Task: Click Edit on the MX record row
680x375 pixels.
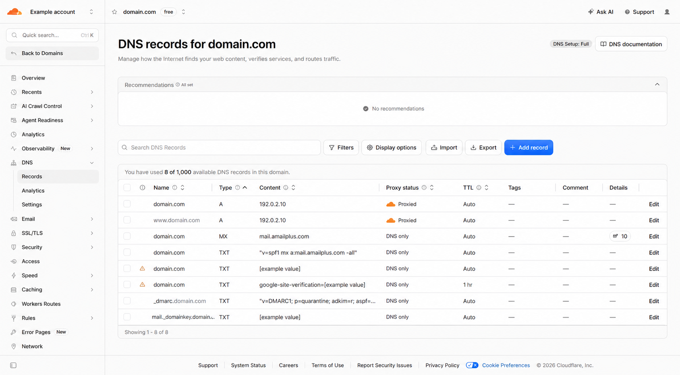Action: [654, 237]
